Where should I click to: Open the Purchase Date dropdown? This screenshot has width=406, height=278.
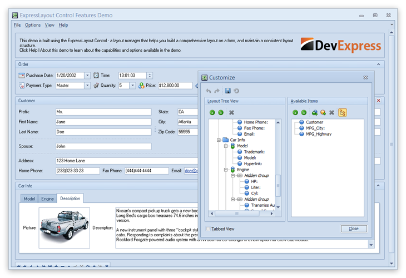point(87,75)
